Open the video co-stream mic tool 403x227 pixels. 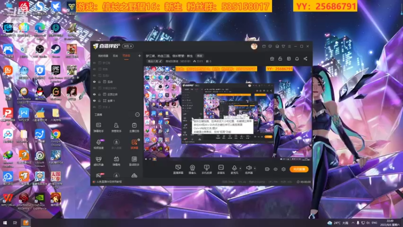98,144
